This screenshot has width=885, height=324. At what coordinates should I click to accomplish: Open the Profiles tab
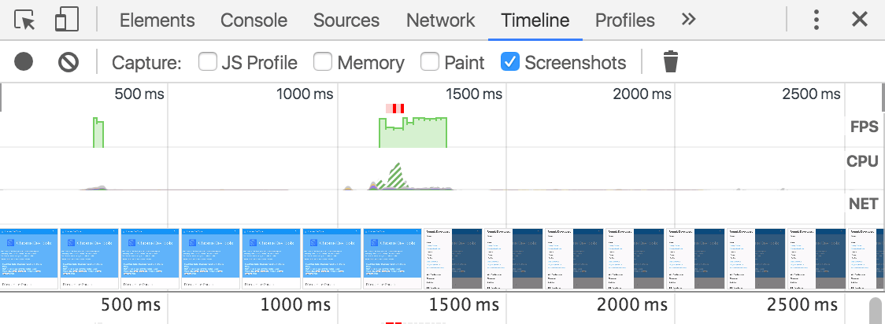(x=624, y=20)
